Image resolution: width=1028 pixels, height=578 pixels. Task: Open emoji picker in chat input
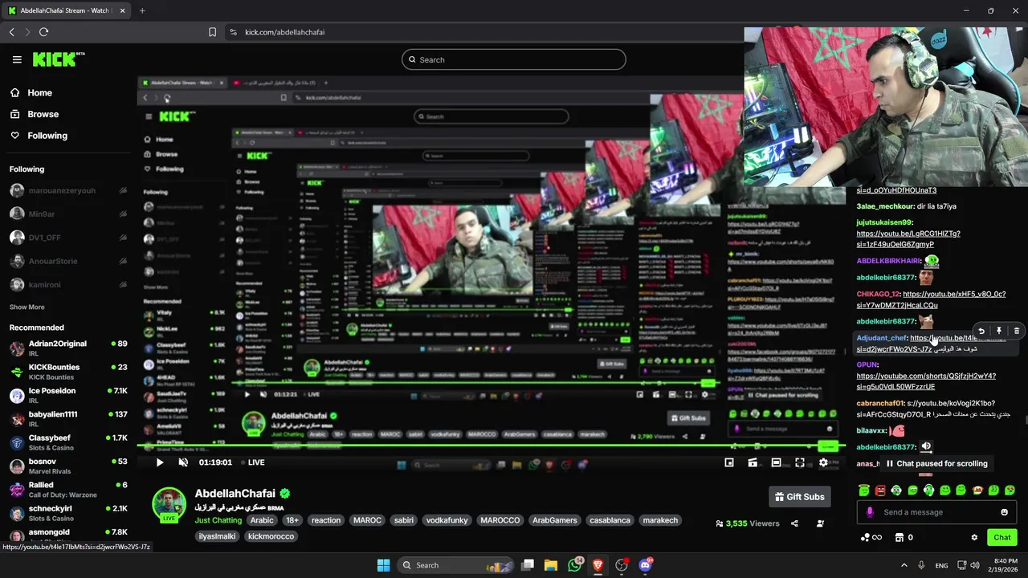(x=1004, y=512)
